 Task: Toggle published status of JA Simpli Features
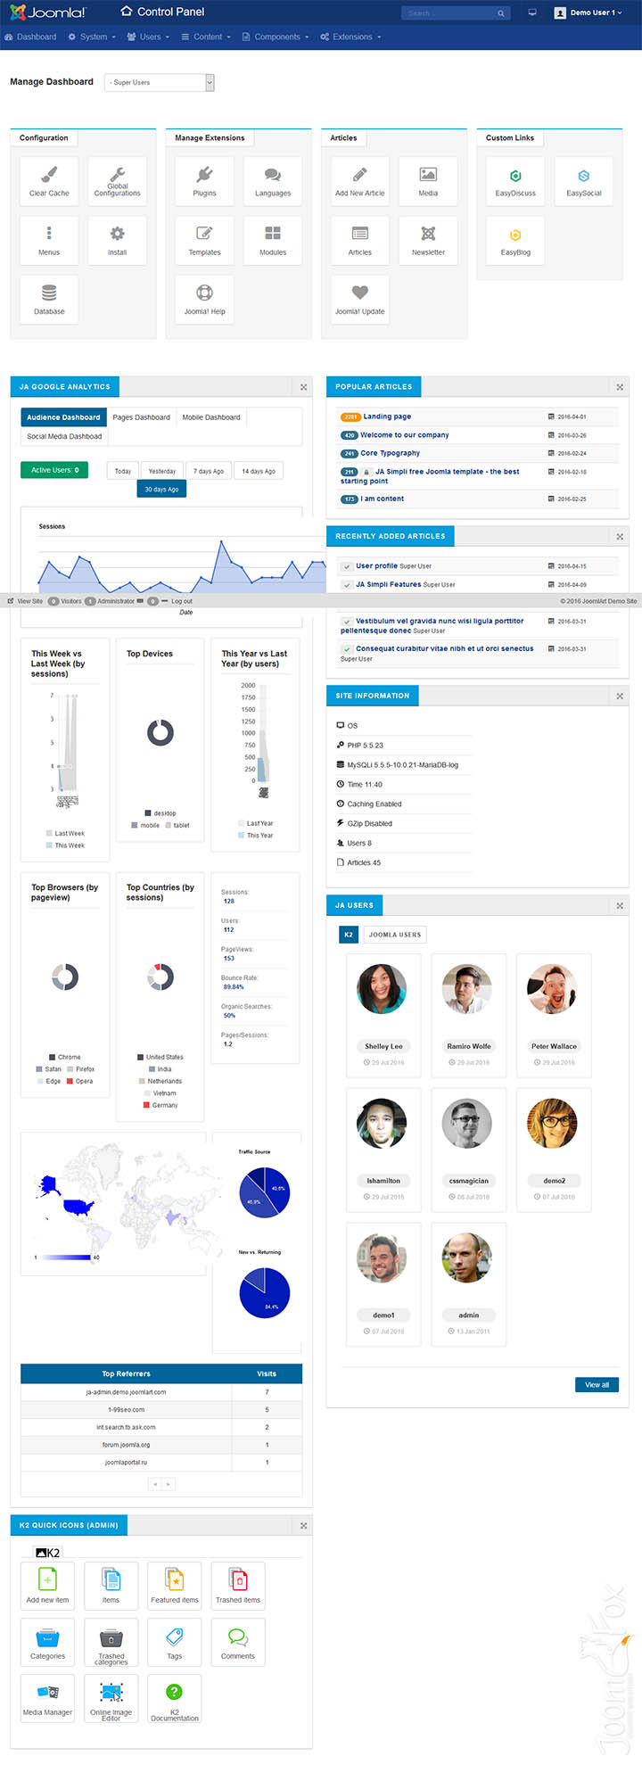[347, 585]
